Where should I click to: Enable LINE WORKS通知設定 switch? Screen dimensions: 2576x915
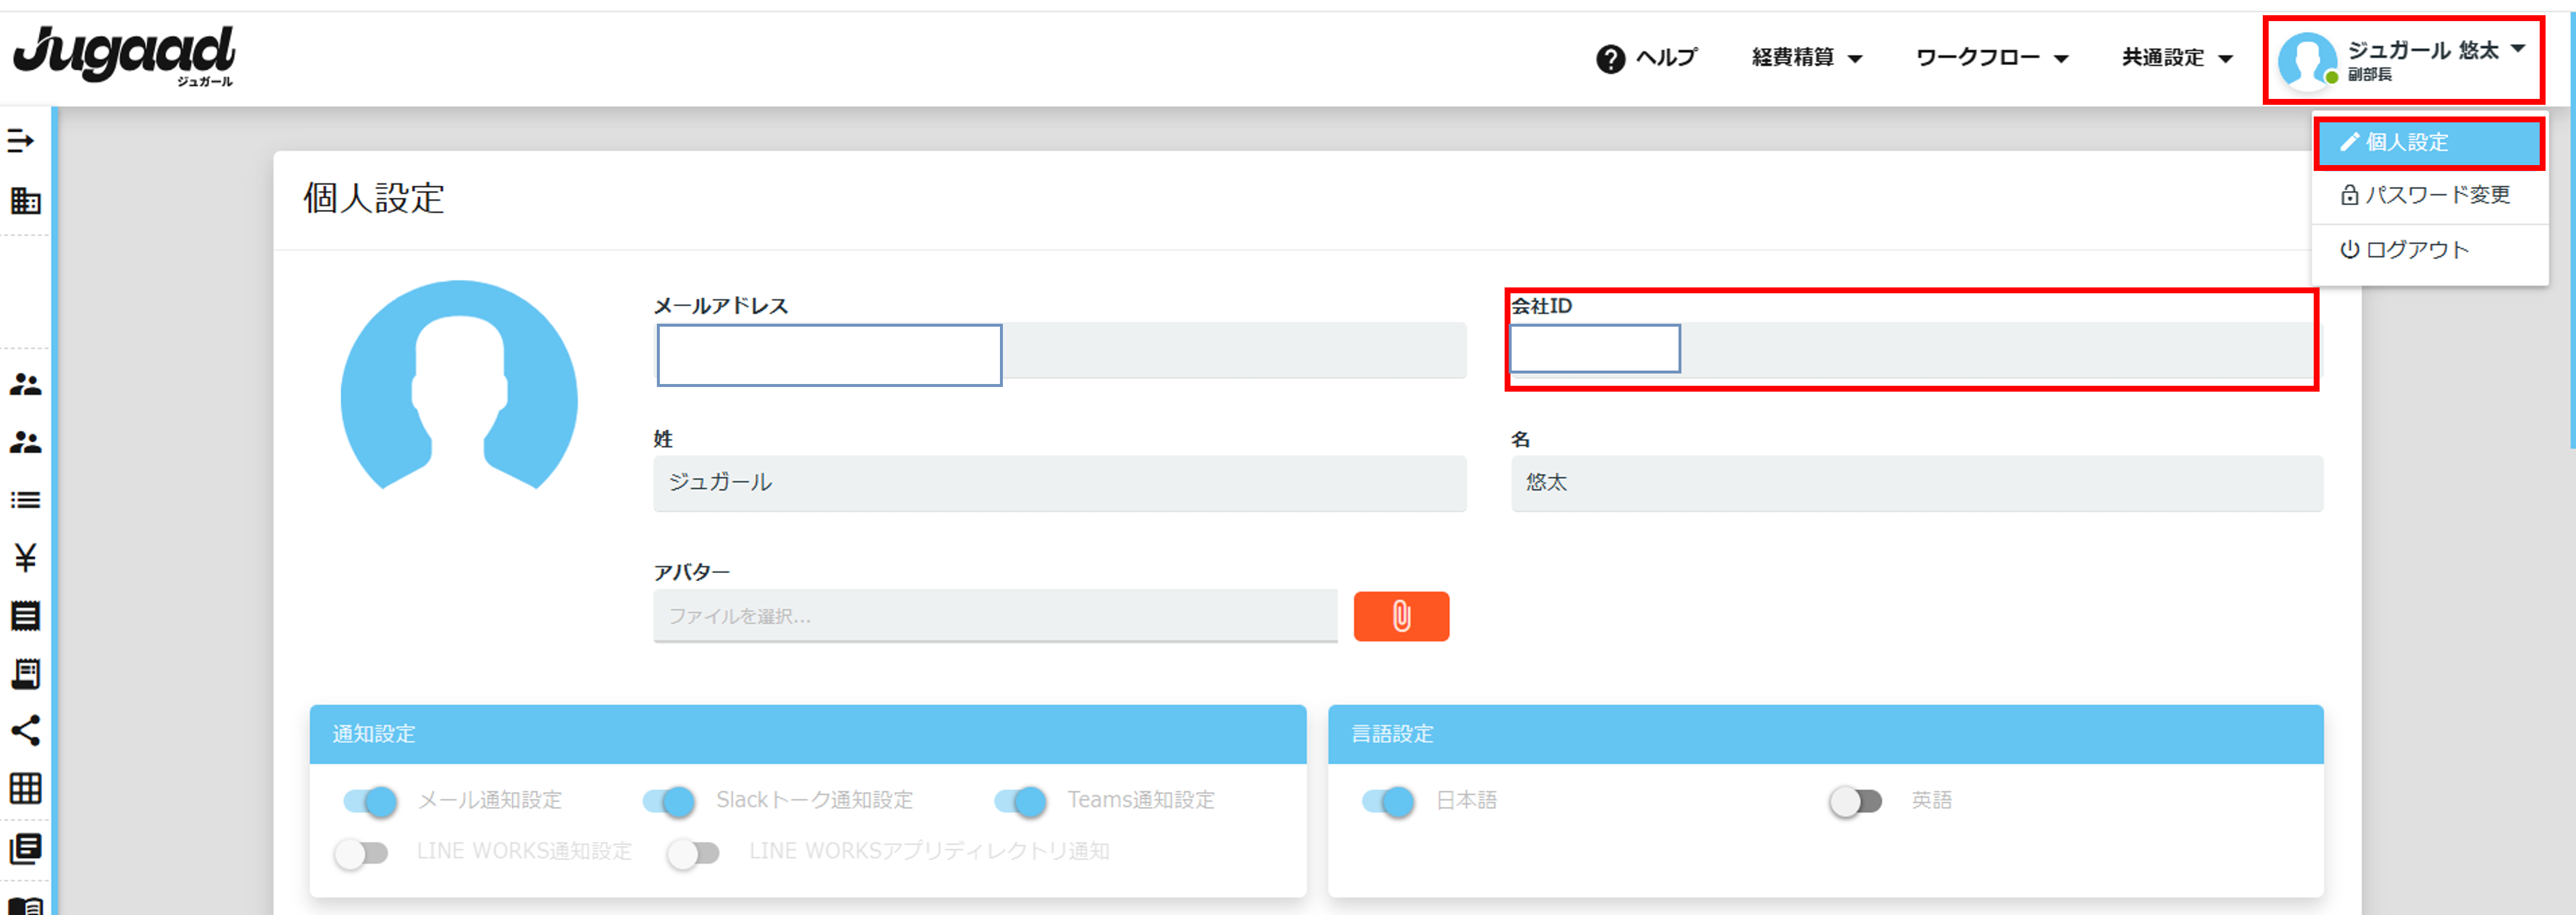[x=361, y=853]
